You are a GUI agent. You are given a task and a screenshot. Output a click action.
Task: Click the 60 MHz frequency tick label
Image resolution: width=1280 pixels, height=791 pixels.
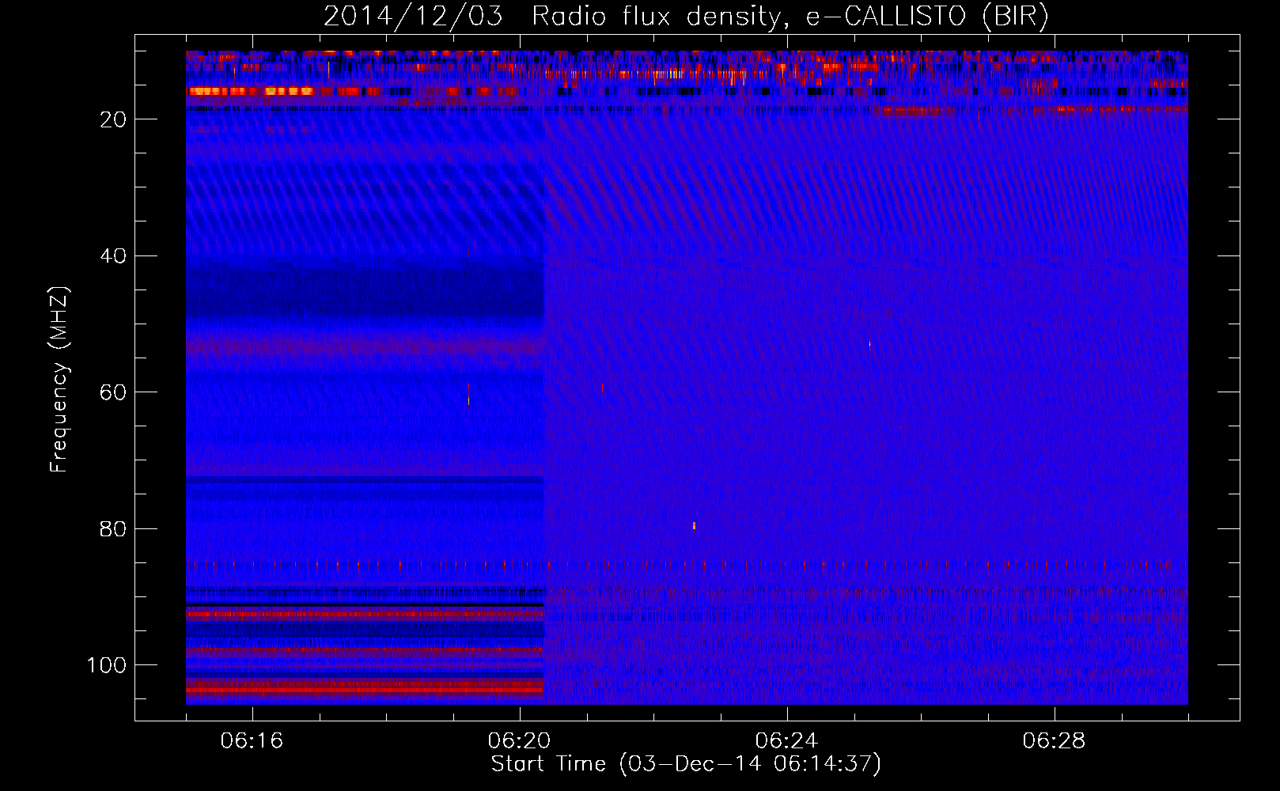(x=114, y=393)
